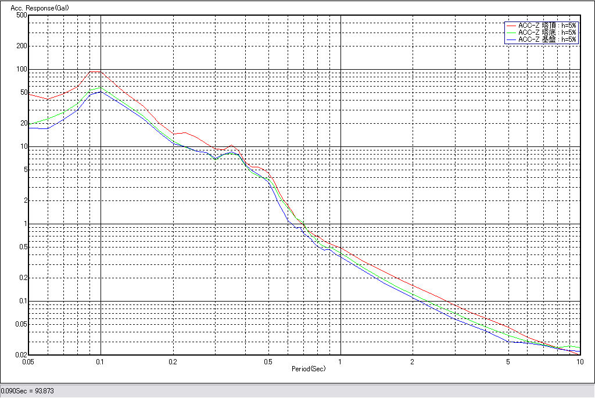Click the 100 label on the Y axis
Image resolution: width=595 pixels, height=398 pixels.
22,69
